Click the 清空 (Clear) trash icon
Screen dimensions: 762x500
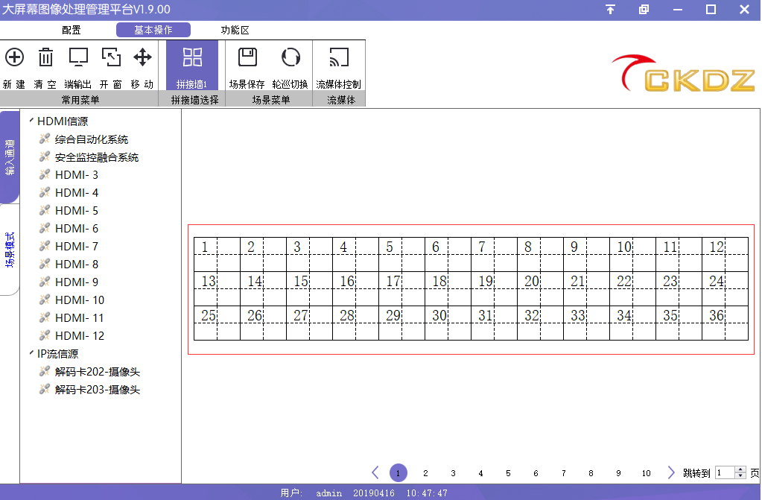46,57
